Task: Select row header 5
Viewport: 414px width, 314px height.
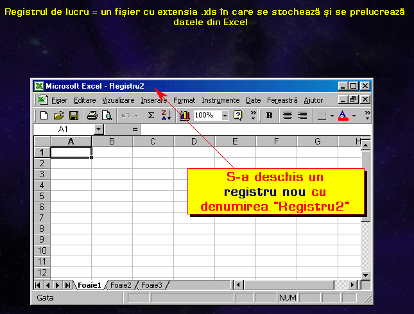Action: (42, 196)
